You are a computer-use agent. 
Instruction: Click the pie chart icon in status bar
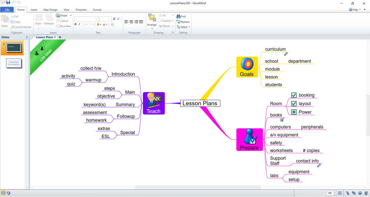360,193
